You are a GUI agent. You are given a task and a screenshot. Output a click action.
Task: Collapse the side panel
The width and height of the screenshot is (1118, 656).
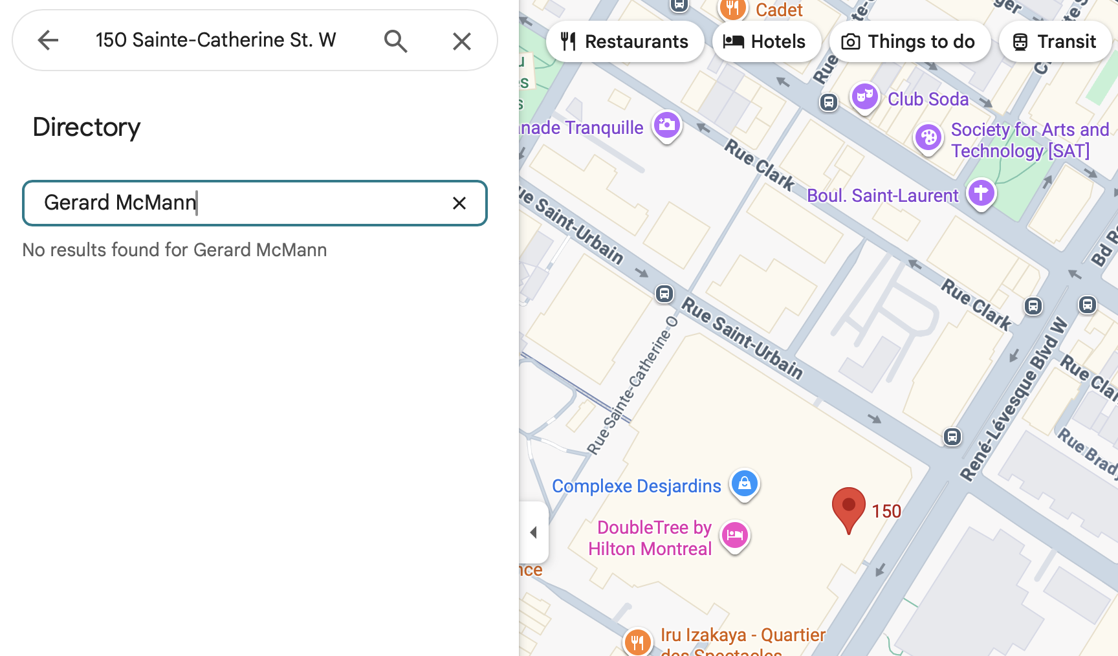click(534, 532)
